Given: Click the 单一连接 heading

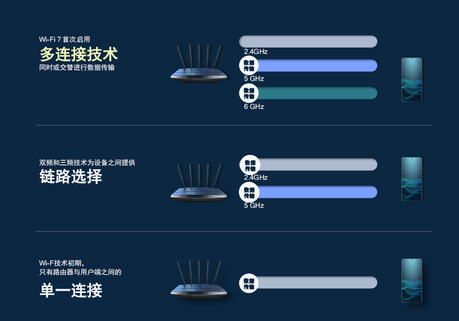Looking at the screenshot, I should [x=70, y=291].
